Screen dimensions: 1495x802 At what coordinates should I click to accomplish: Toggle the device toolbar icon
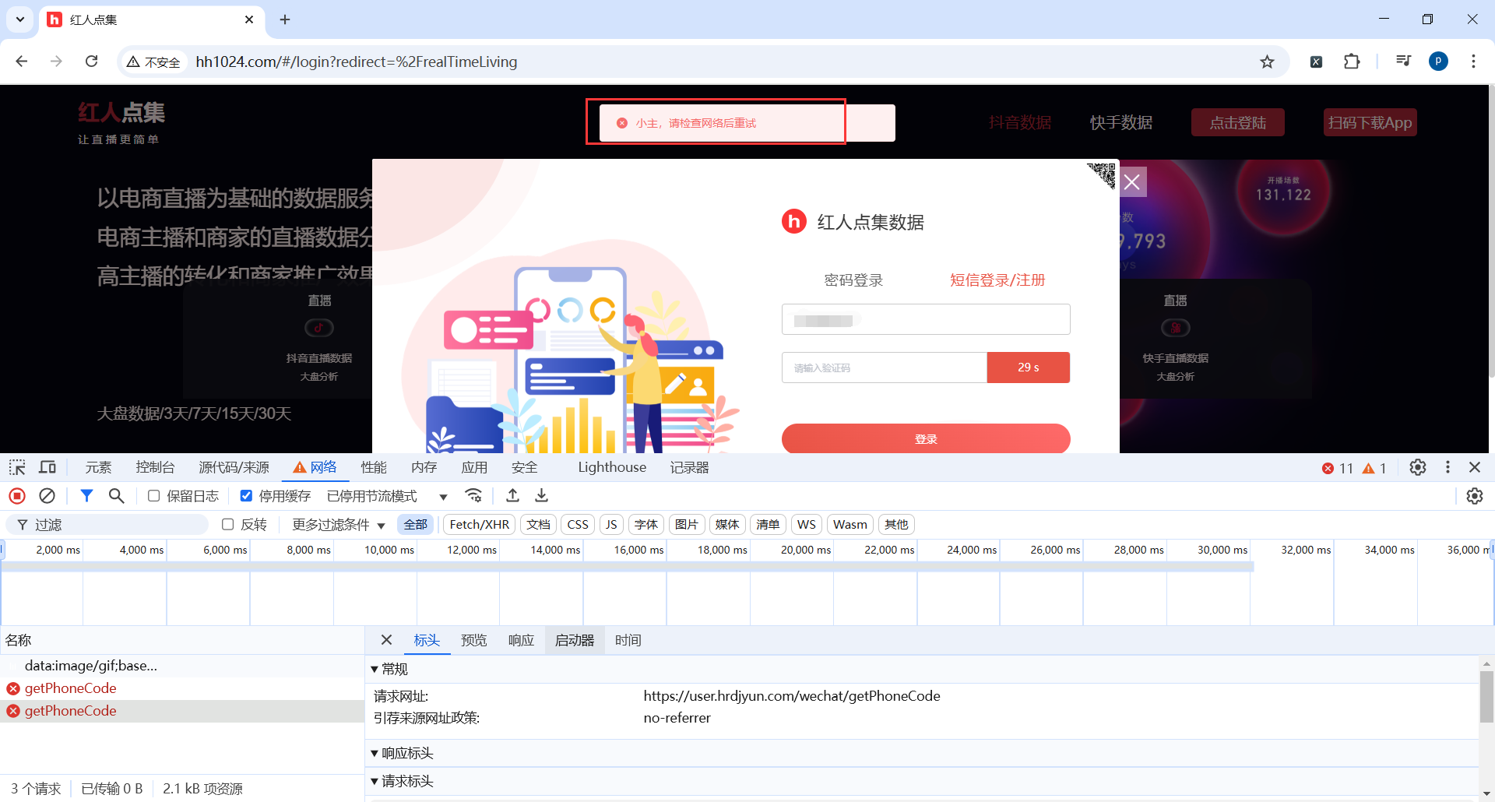[47, 467]
